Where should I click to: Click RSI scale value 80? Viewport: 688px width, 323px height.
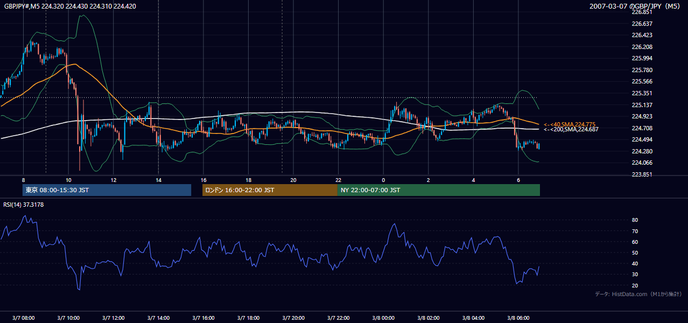tap(635, 220)
